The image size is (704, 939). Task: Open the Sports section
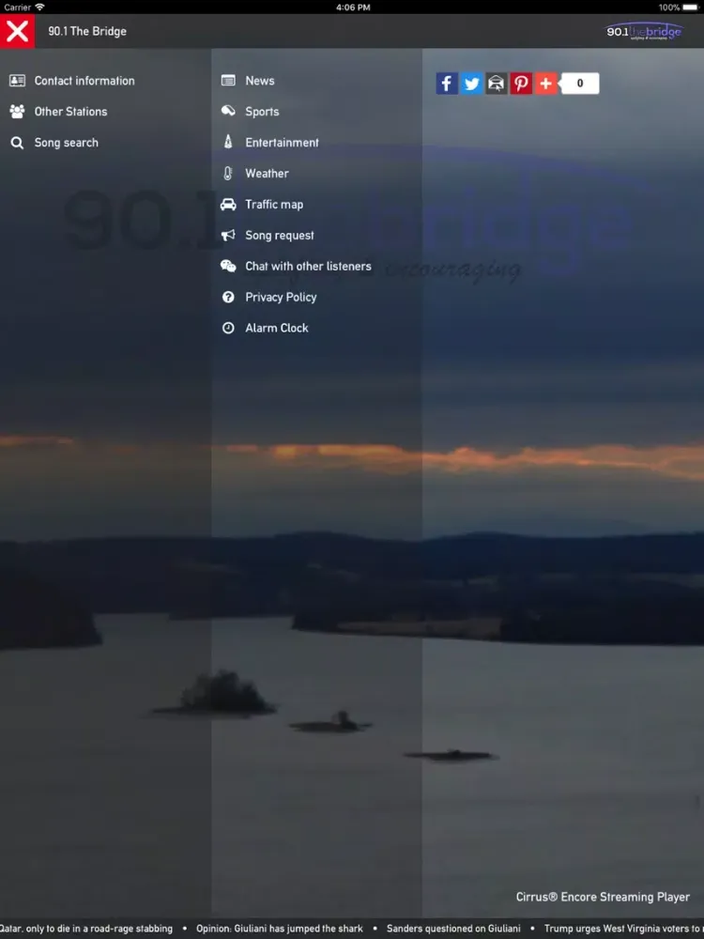262,112
